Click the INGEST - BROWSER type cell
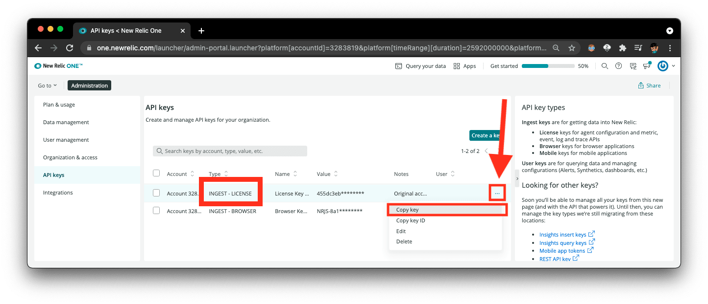This screenshot has height=304, width=708. point(232,211)
